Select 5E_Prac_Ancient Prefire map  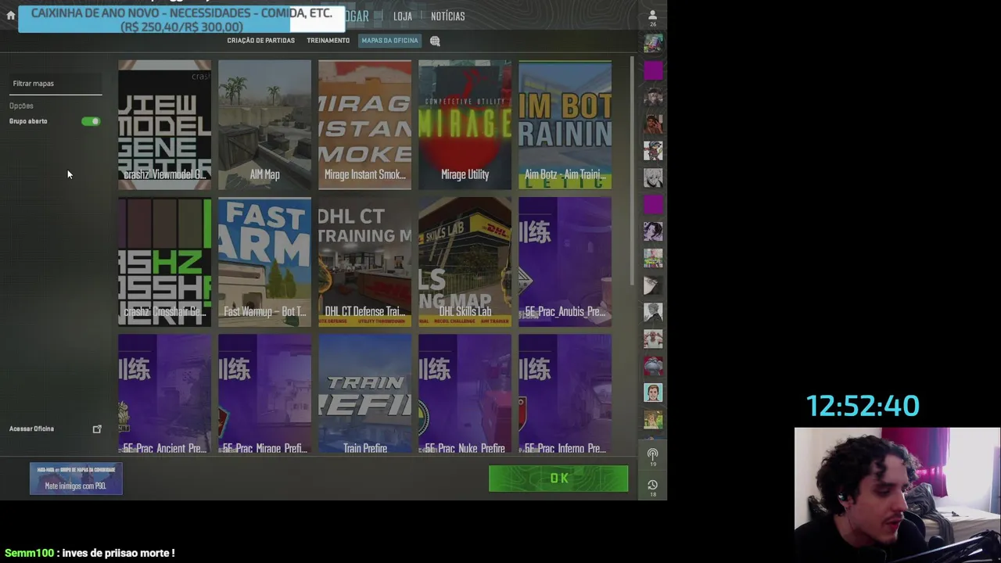164,394
